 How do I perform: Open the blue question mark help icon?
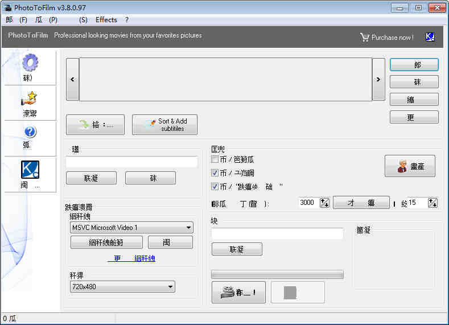click(x=30, y=132)
